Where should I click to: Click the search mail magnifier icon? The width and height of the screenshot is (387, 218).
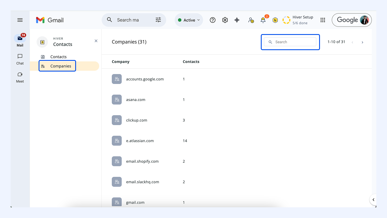coord(109,20)
